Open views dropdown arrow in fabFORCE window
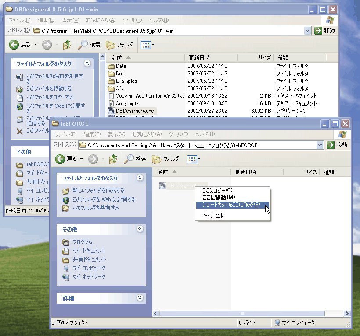The height and width of the screenshot is (336, 360). [199, 159]
